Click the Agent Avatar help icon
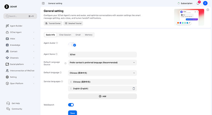212x115 pixels. pos(57,43)
